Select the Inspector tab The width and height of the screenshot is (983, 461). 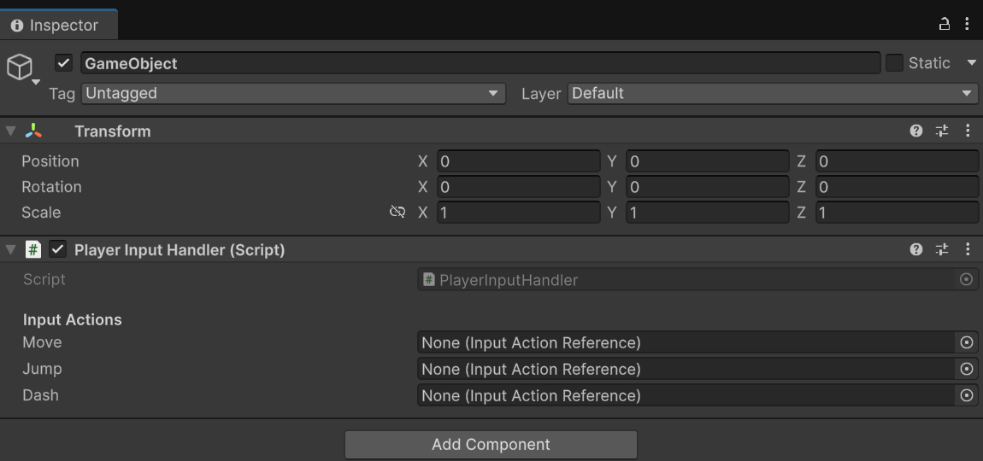point(56,26)
